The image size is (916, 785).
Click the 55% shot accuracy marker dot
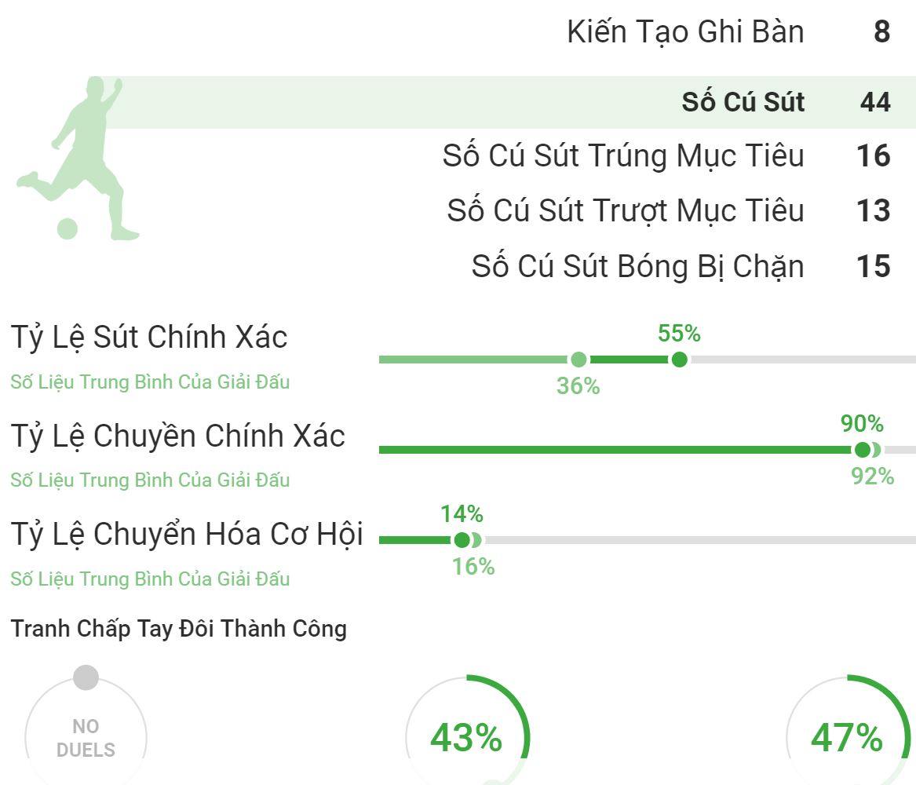pos(679,360)
